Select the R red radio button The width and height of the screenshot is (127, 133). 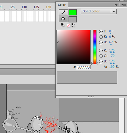tap(101, 51)
